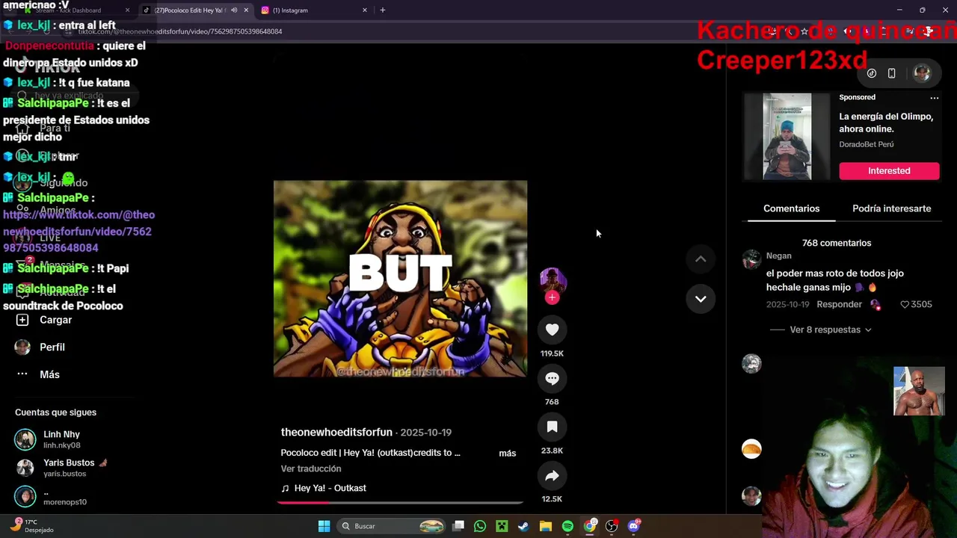Image resolution: width=957 pixels, height=538 pixels.
Task: Click the Cargar upload plus icon
Action: pyautogui.click(x=22, y=320)
